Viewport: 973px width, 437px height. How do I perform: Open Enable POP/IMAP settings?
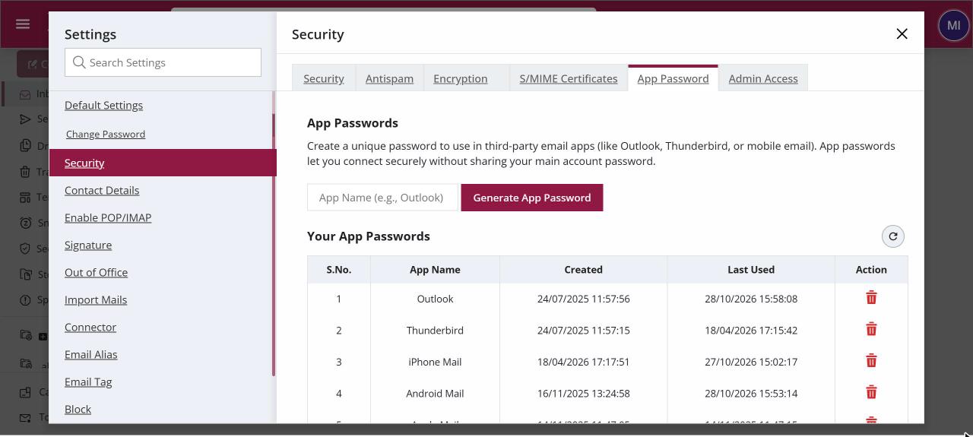108,217
